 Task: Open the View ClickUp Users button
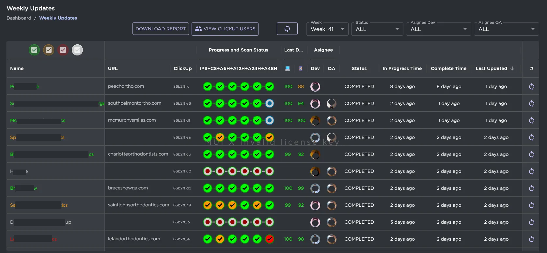[x=225, y=29]
